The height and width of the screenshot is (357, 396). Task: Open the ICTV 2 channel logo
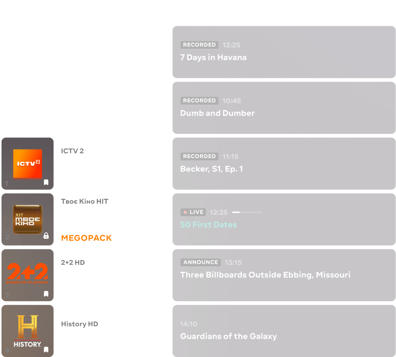[27, 163]
